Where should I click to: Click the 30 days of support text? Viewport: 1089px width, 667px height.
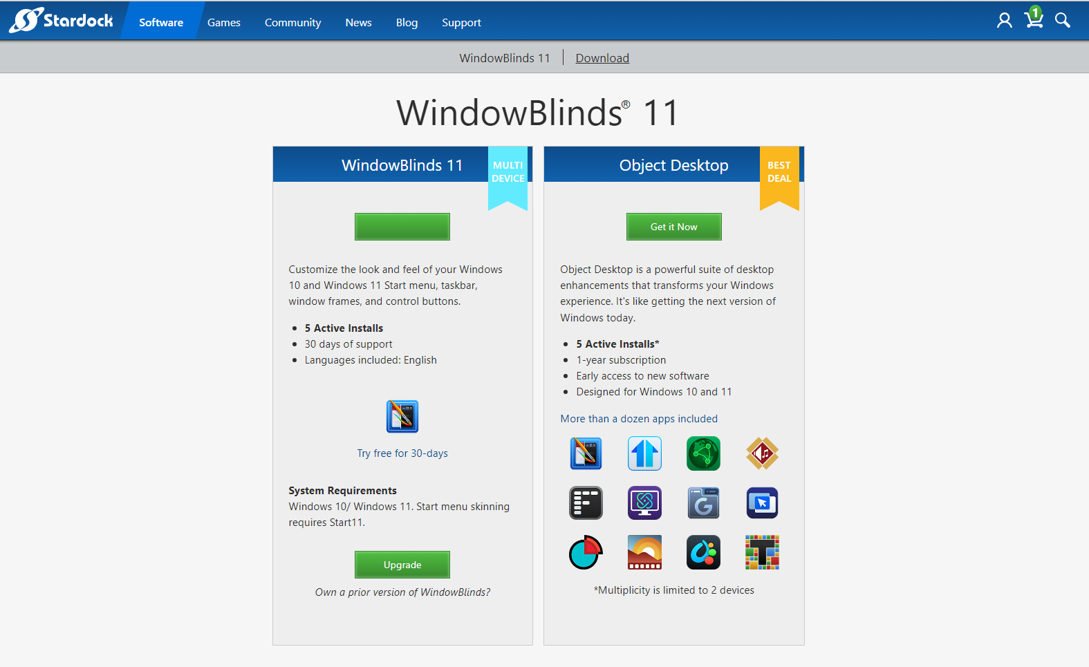click(x=348, y=344)
